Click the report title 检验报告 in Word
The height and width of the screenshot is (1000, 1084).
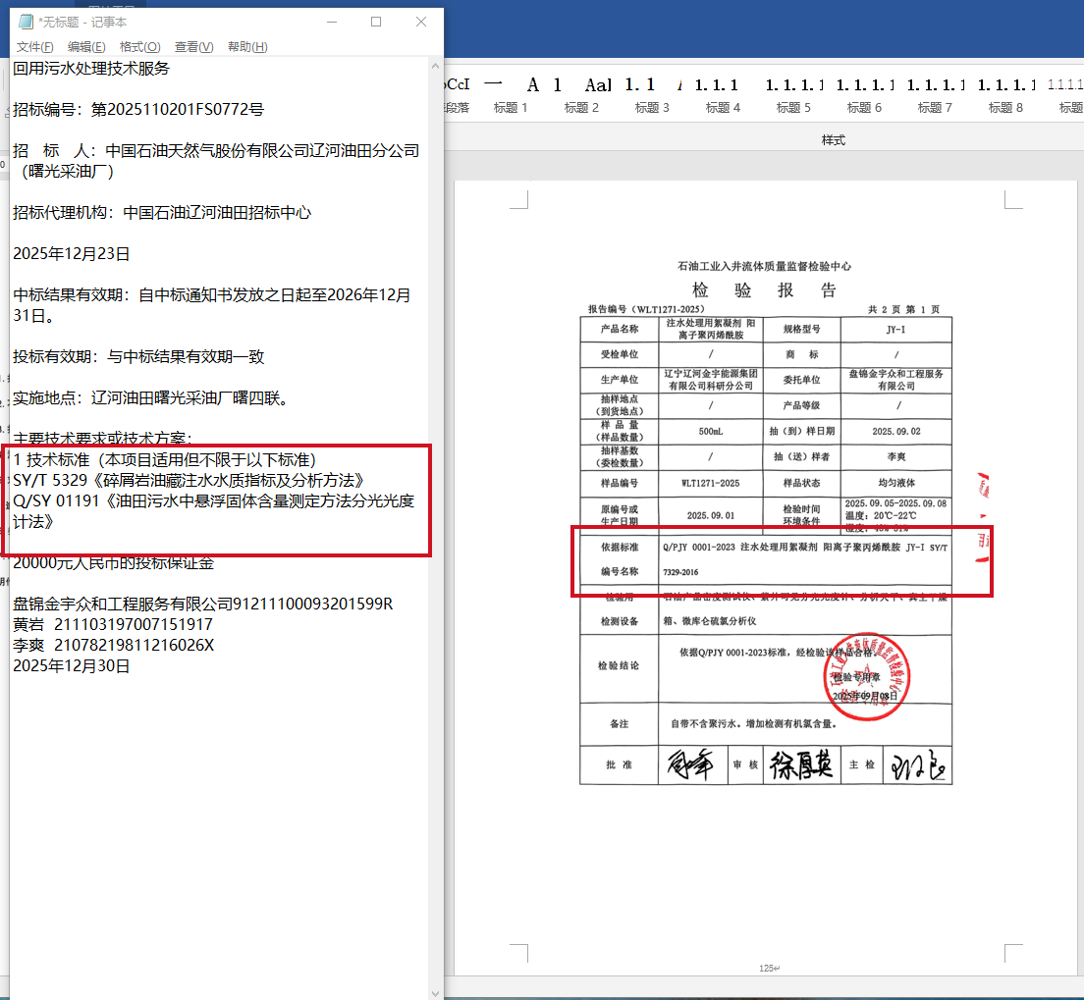pyautogui.click(x=765, y=290)
